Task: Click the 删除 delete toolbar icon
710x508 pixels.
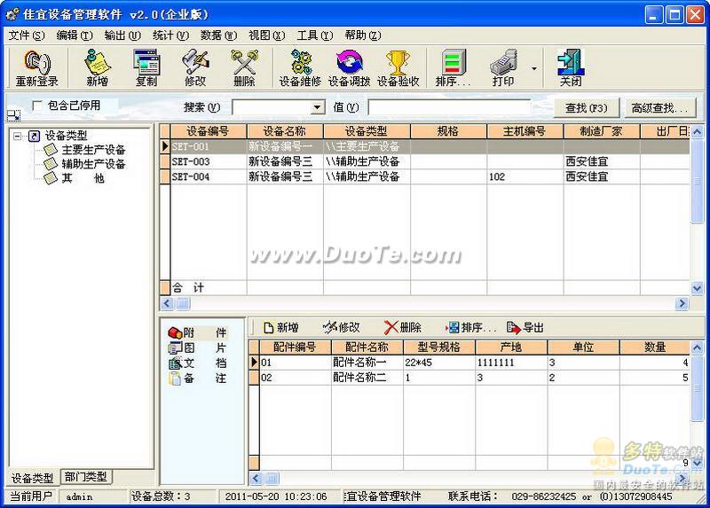Action: [245, 62]
